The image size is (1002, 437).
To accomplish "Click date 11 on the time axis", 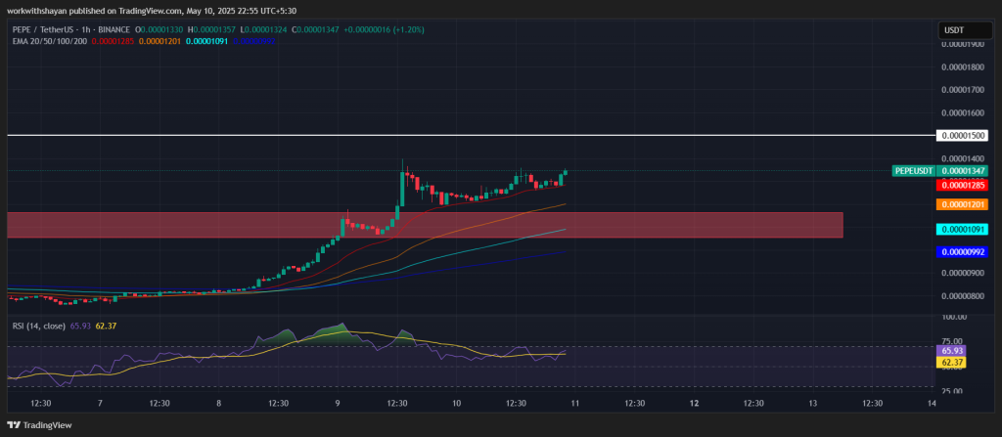I will point(574,403).
